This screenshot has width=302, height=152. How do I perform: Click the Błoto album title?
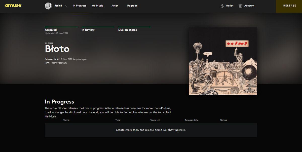(57, 49)
